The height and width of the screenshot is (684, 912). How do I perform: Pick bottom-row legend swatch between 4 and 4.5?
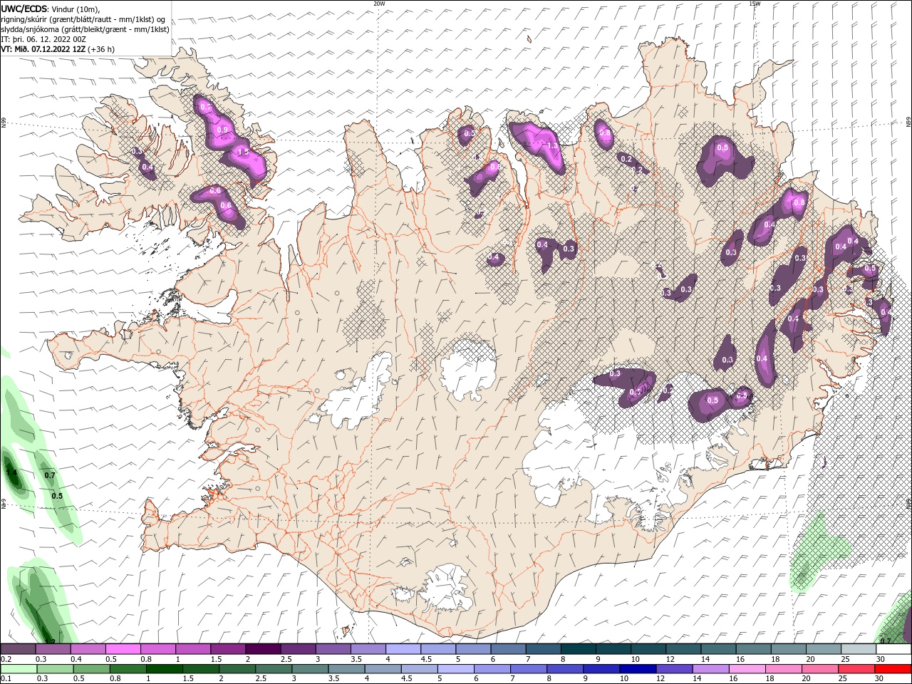pos(382,669)
